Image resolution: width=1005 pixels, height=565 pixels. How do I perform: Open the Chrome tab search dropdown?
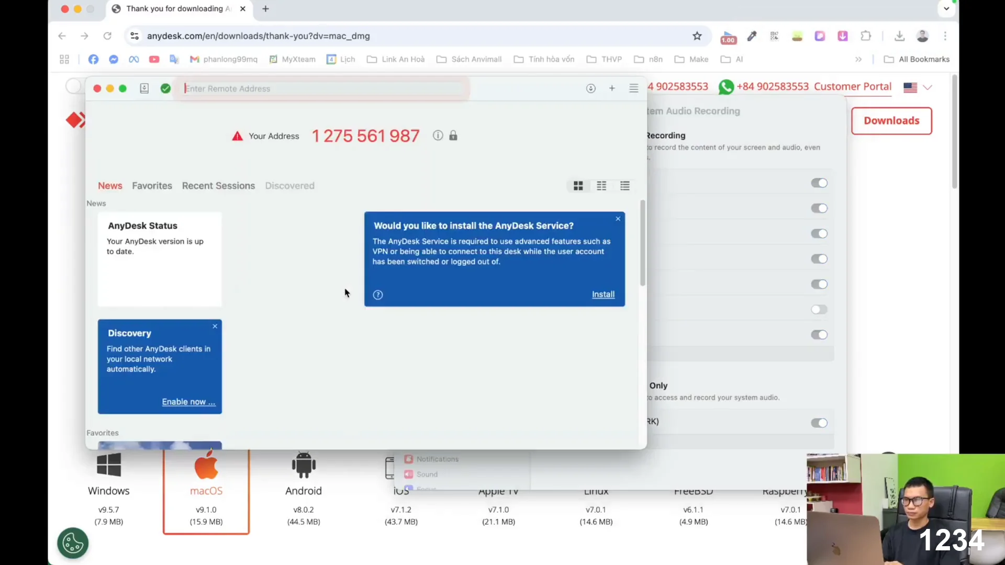pos(946,8)
